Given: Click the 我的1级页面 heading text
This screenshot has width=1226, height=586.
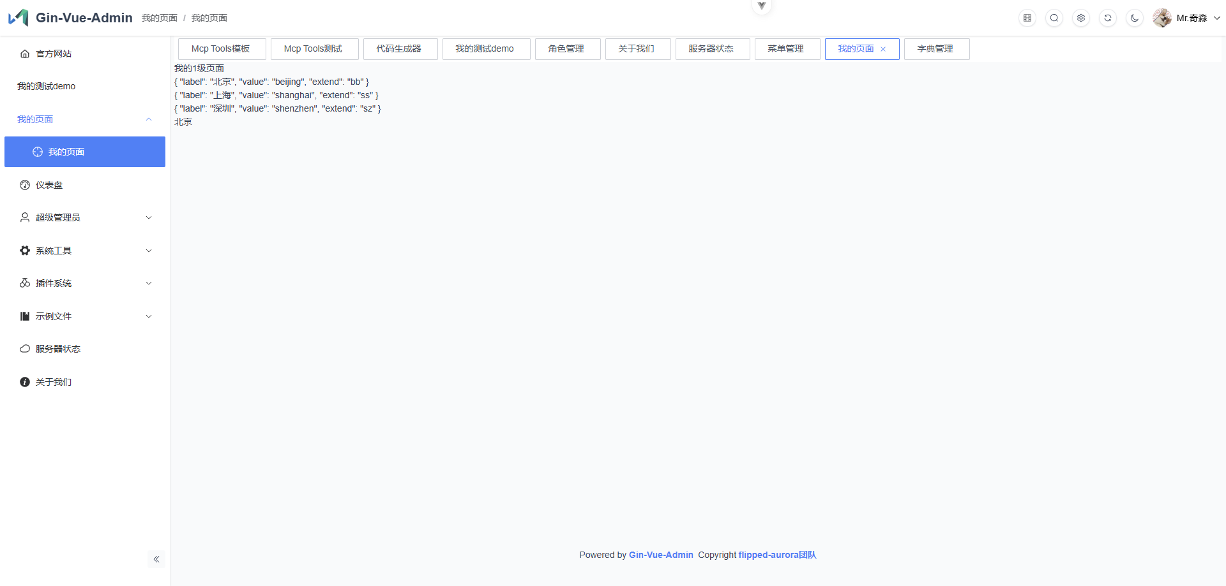Looking at the screenshot, I should pyautogui.click(x=199, y=68).
